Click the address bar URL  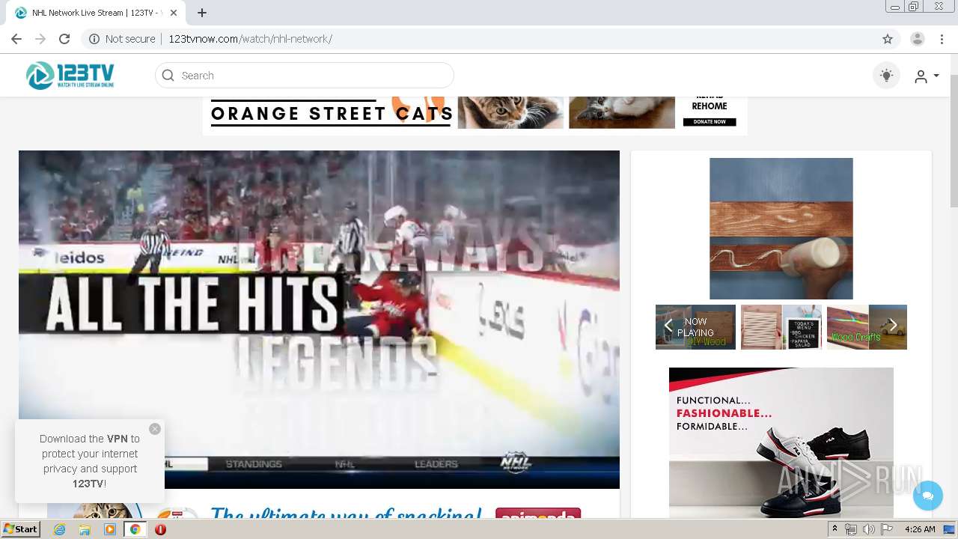click(250, 39)
